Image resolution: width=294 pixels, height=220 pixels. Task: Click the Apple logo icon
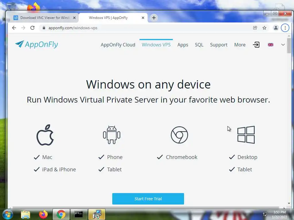coord(45,135)
